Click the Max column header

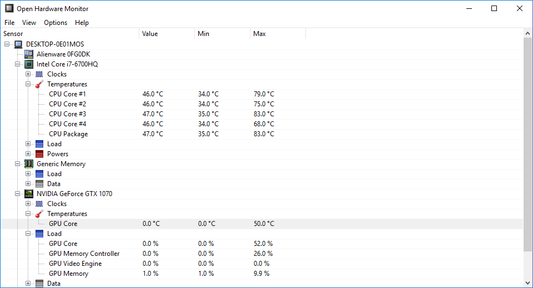click(278, 34)
